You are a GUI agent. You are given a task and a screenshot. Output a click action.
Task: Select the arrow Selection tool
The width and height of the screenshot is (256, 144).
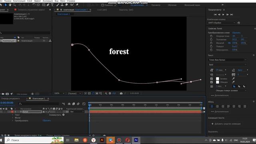tap(6, 5)
